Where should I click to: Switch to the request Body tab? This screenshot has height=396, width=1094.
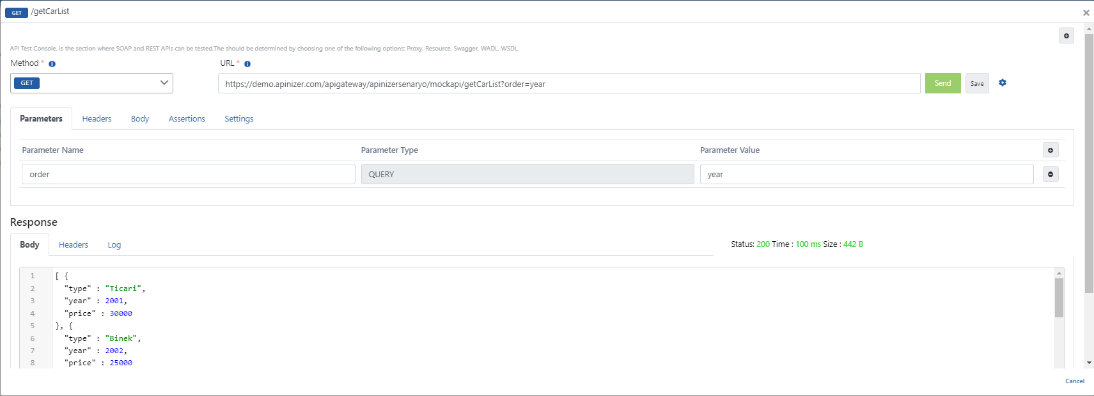click(x=140, y=119)
